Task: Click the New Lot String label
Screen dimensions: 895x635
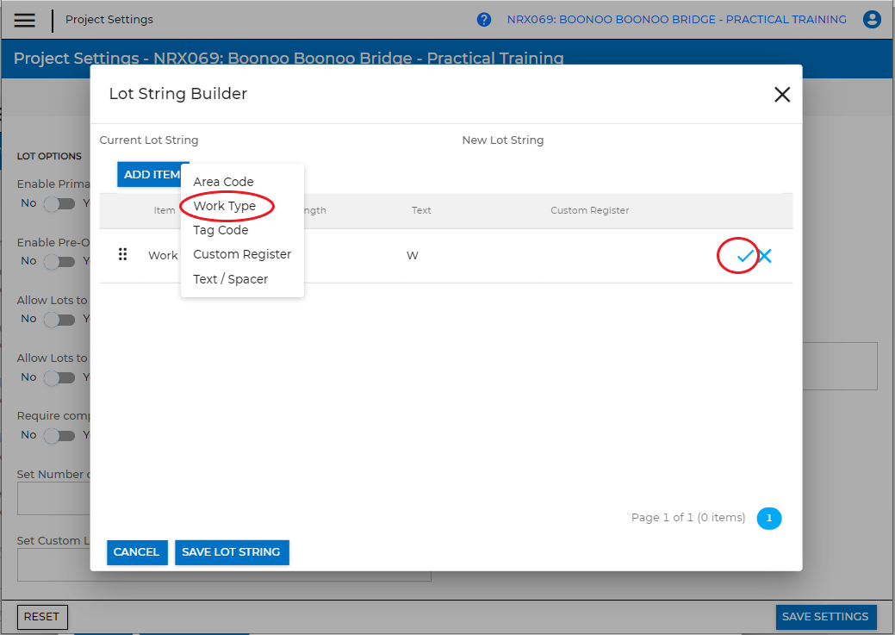Action: click(503, 140)
